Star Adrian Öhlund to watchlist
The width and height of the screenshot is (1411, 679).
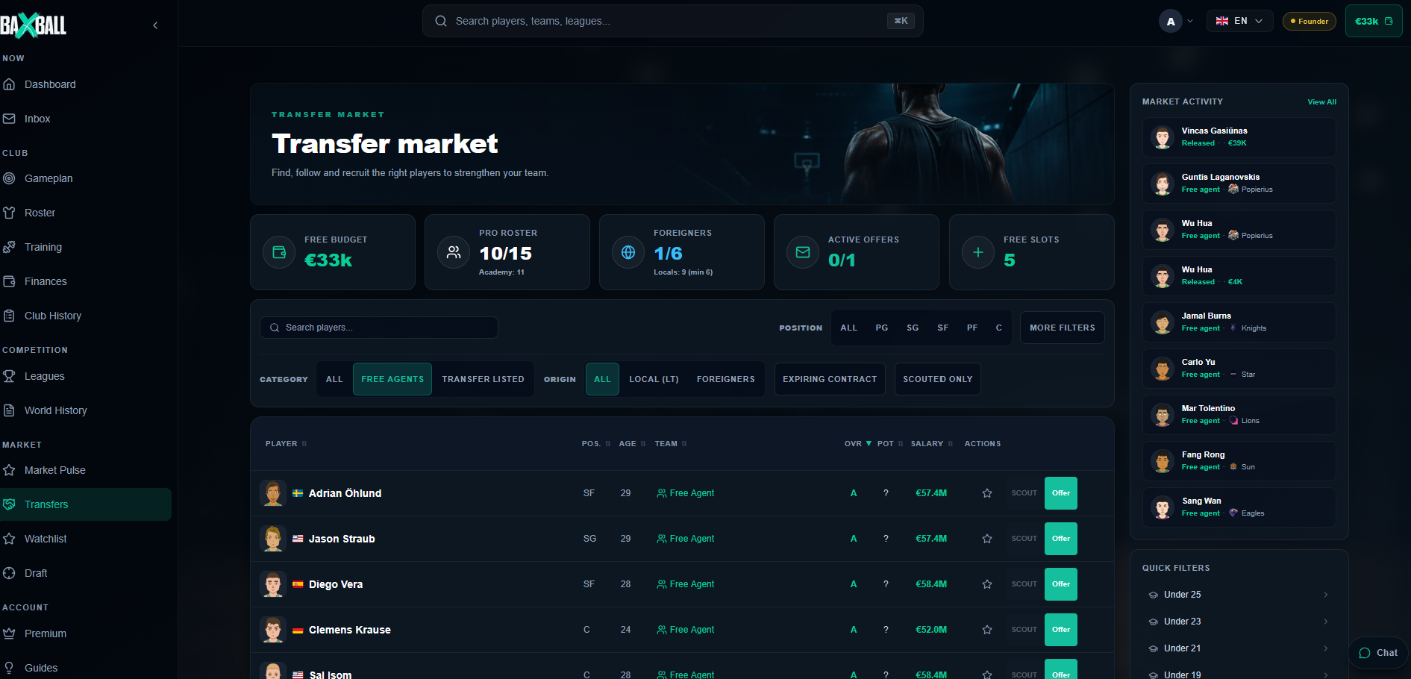[987, 493]
